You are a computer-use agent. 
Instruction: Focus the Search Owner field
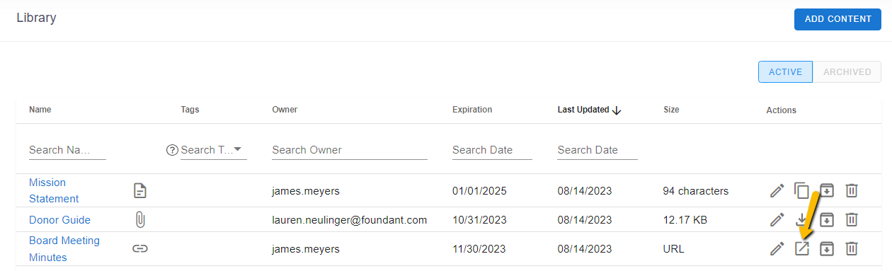point(350,150)
